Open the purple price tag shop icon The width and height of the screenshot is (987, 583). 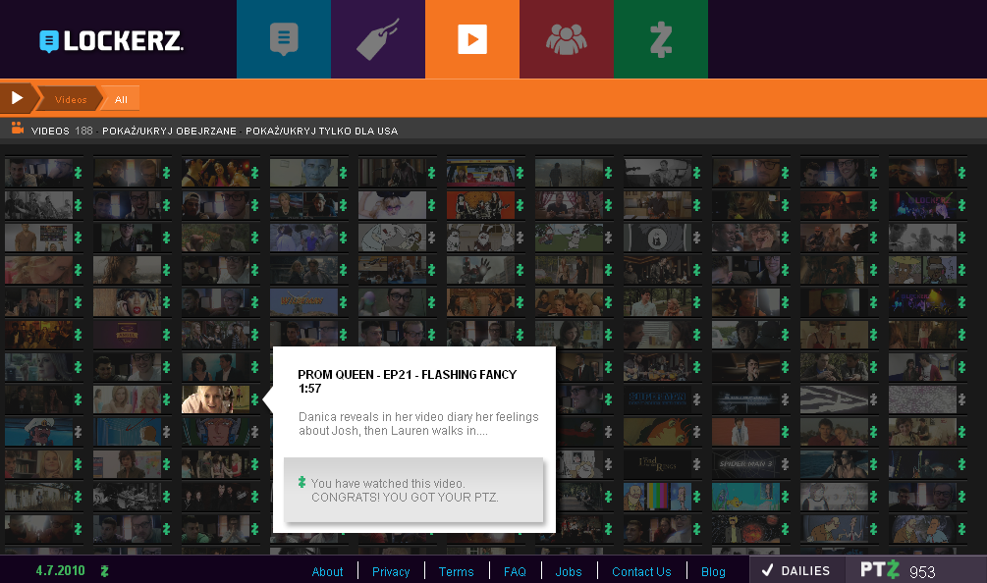(378, 39)
